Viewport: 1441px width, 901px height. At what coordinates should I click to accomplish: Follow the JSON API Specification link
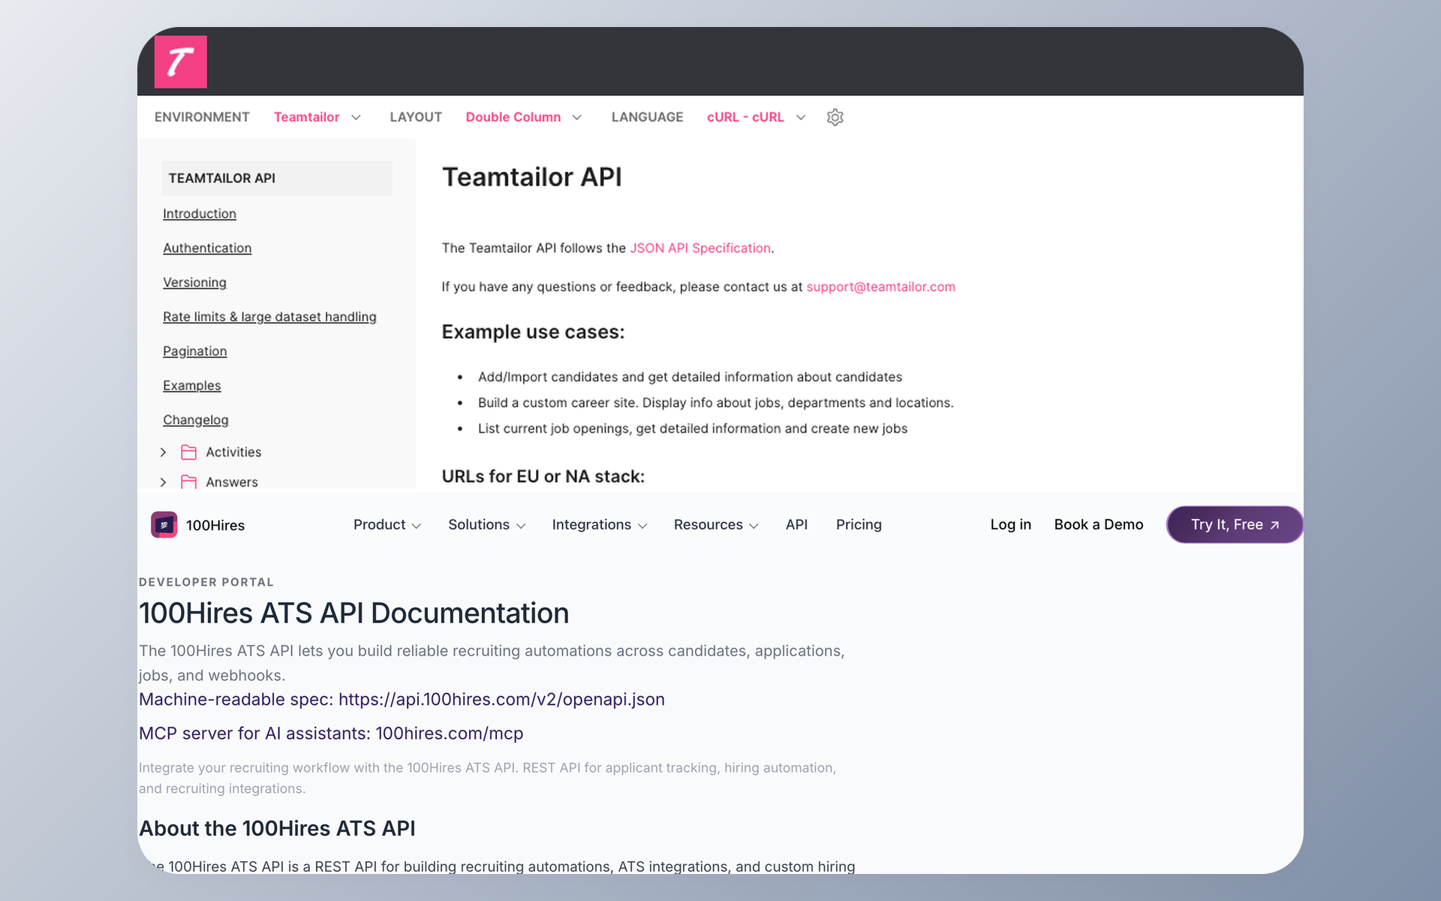pos(700,248)
